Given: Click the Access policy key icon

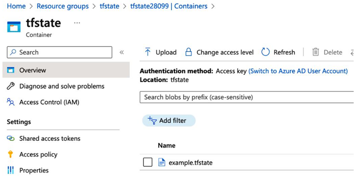Looking at the screenshot, I should (10, 154).
